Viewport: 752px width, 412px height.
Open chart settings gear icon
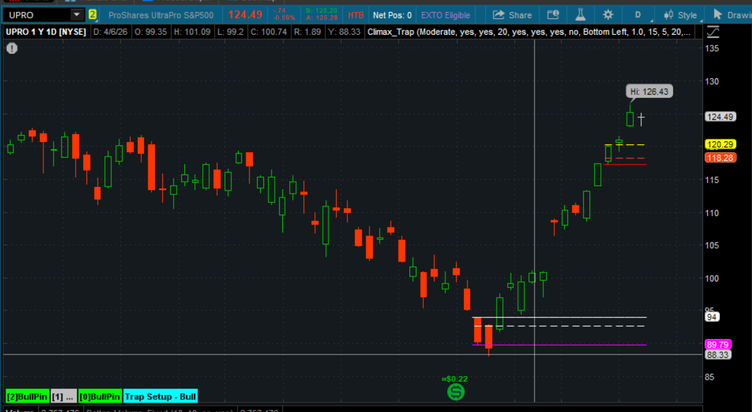pyautogui.click(x=608, y=15)
